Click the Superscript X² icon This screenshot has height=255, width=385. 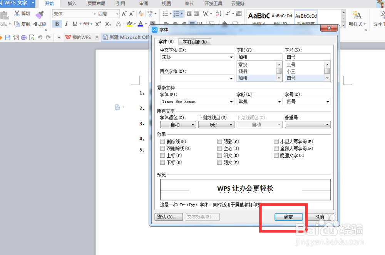98,24
